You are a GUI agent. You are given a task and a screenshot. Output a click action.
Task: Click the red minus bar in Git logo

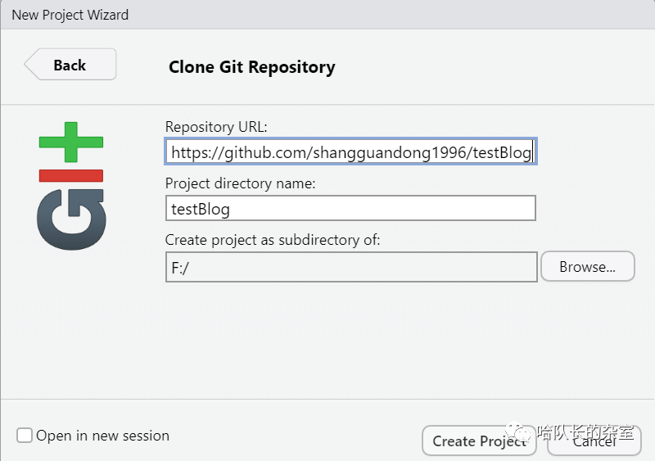click(x=71, y=176)
